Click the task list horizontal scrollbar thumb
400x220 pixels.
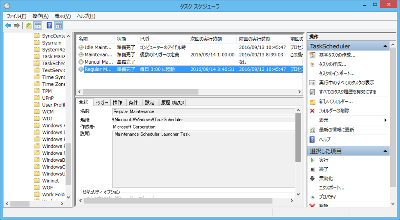(x=141, y=91)
